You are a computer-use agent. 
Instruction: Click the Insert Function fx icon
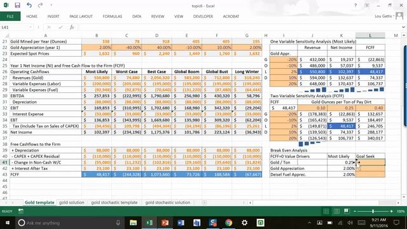72,27
